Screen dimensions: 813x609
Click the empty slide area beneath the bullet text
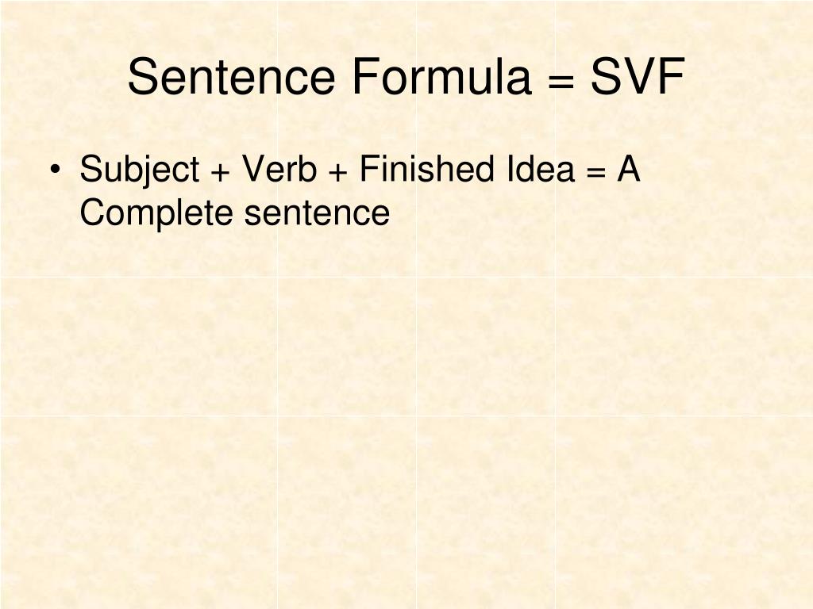click(x=406, y=414)
